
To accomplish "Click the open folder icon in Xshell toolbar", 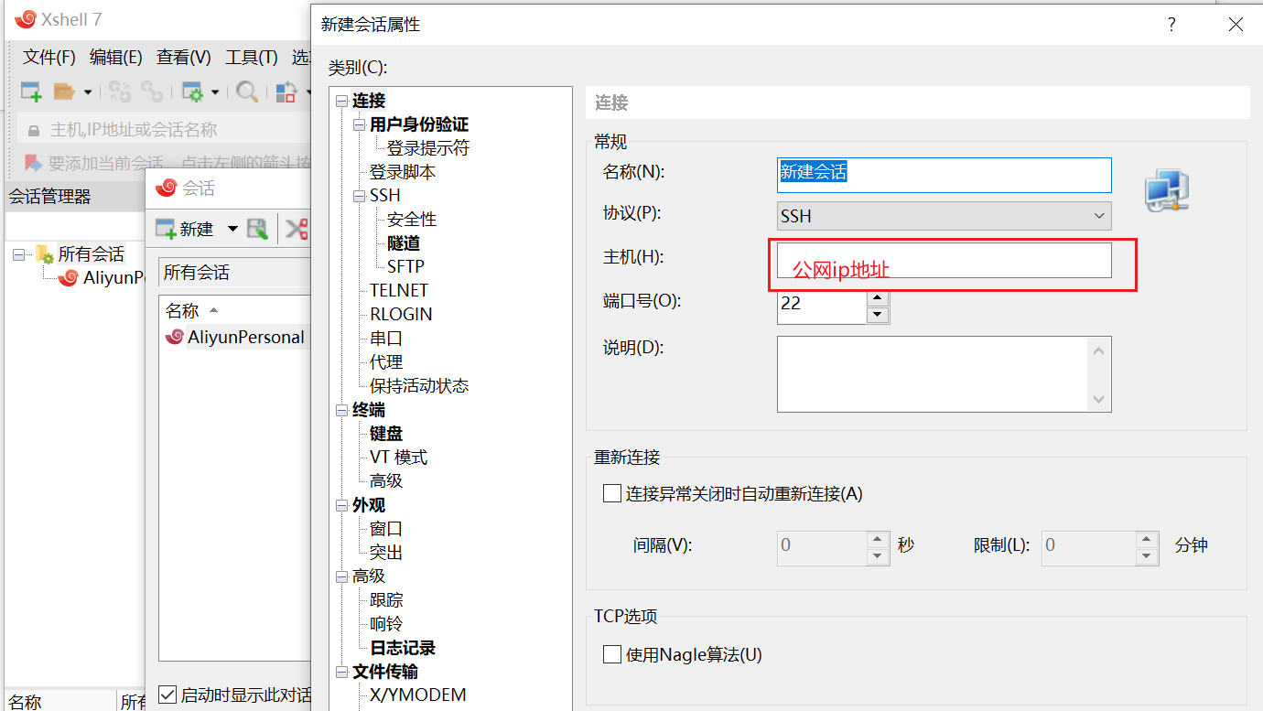I will (x=64, y=92).
